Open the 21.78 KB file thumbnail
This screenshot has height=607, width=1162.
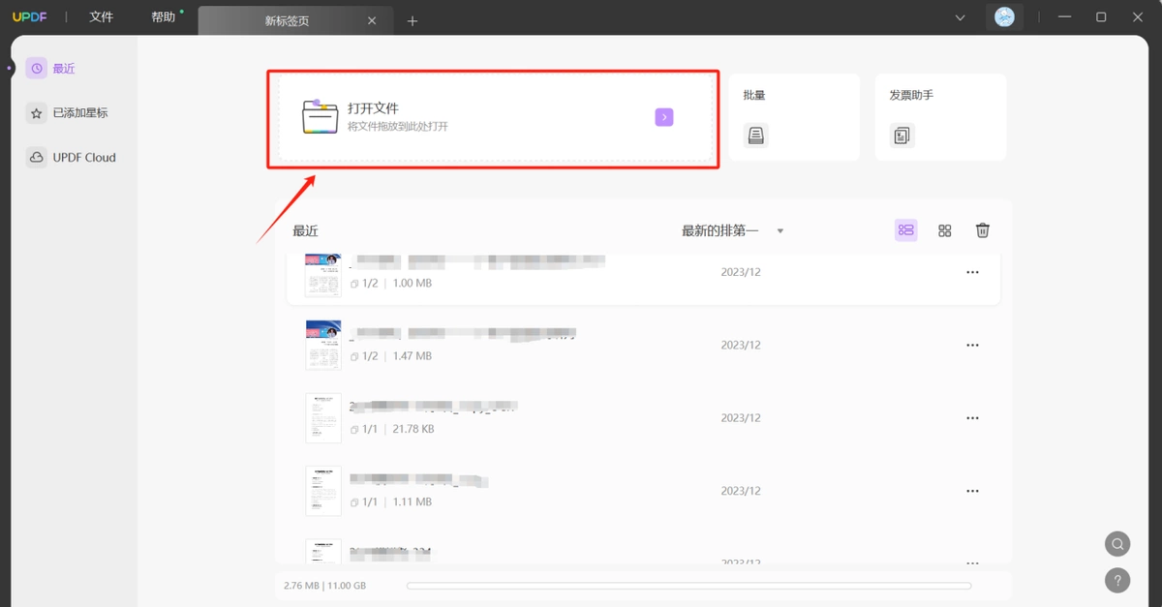tap(323, 418)
